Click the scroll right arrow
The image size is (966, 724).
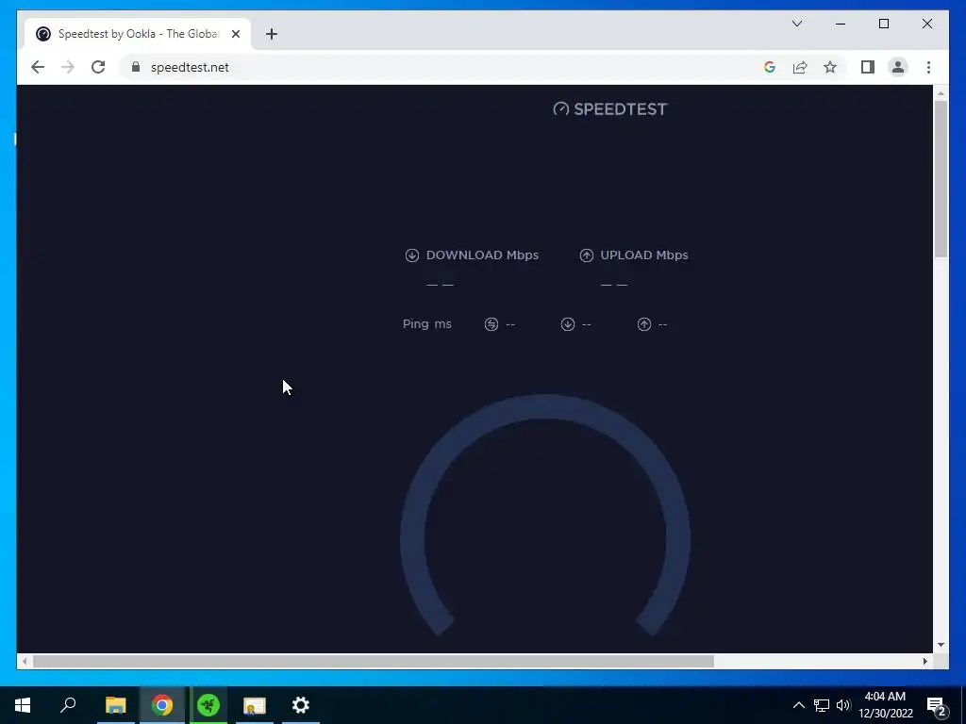[x=925, y=661]
